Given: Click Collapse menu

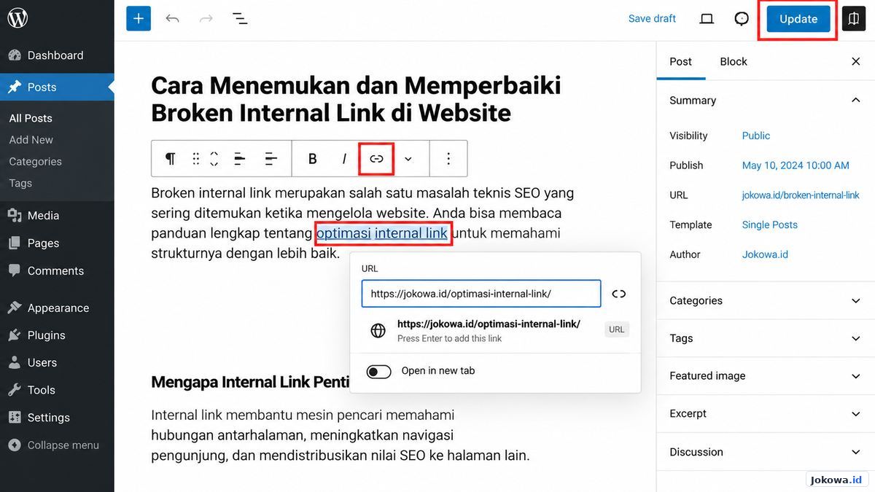Looking at the screenshot, I should click(57, 445).
